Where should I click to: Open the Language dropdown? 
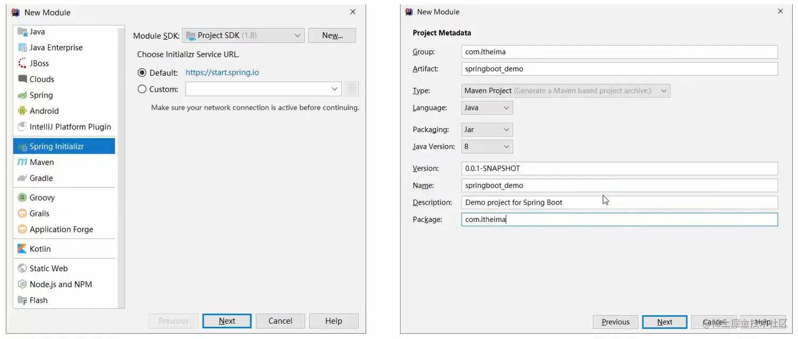487,108
